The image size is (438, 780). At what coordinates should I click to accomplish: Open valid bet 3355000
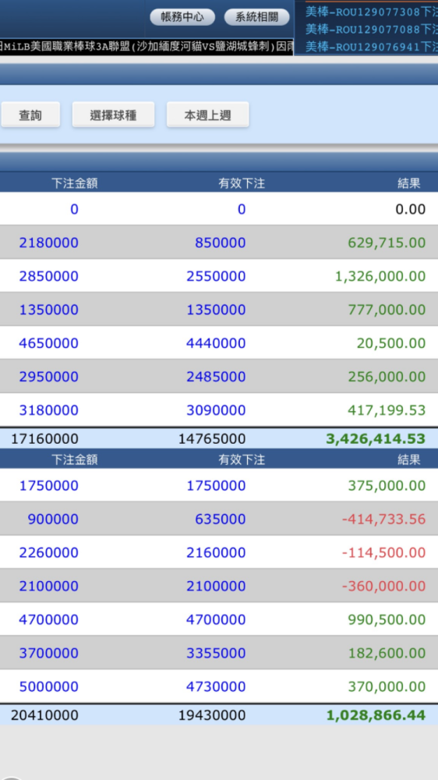click(216, 653)
